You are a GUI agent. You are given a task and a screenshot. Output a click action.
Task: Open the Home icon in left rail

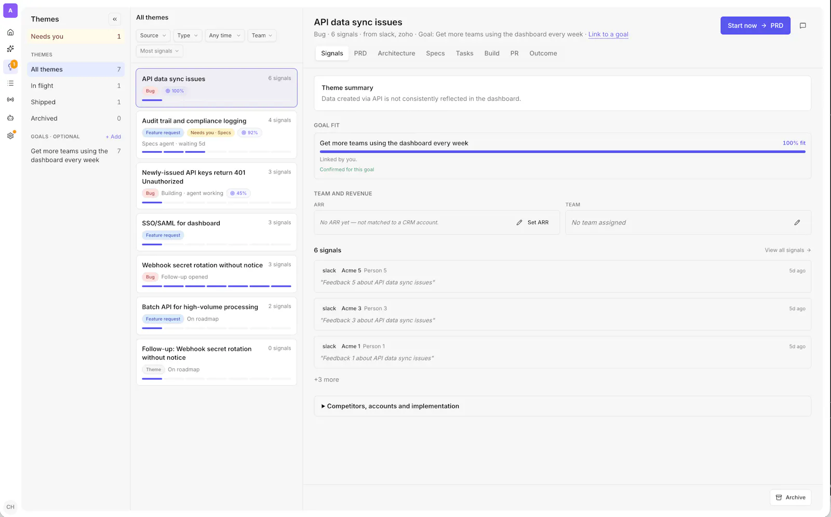(x=10, y=32)
